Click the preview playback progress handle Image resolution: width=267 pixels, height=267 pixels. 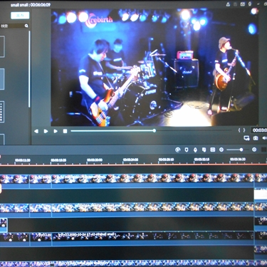155,130
